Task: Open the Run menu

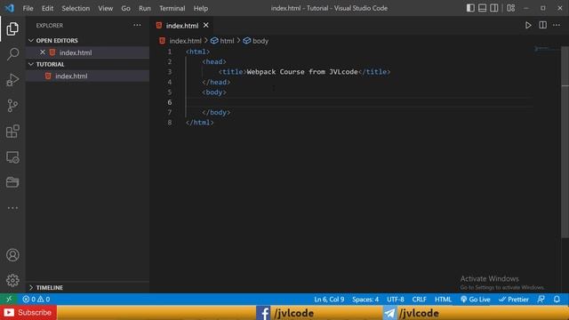Action: click(x=144, y=8)
